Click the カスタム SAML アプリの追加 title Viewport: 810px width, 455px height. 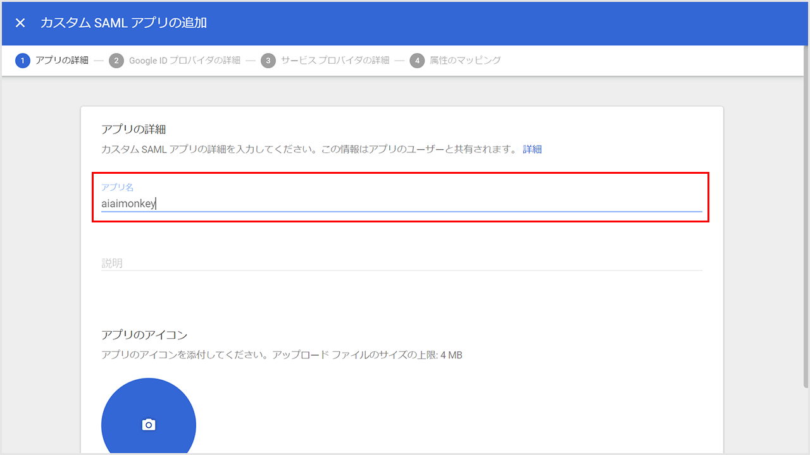point(123,23)
